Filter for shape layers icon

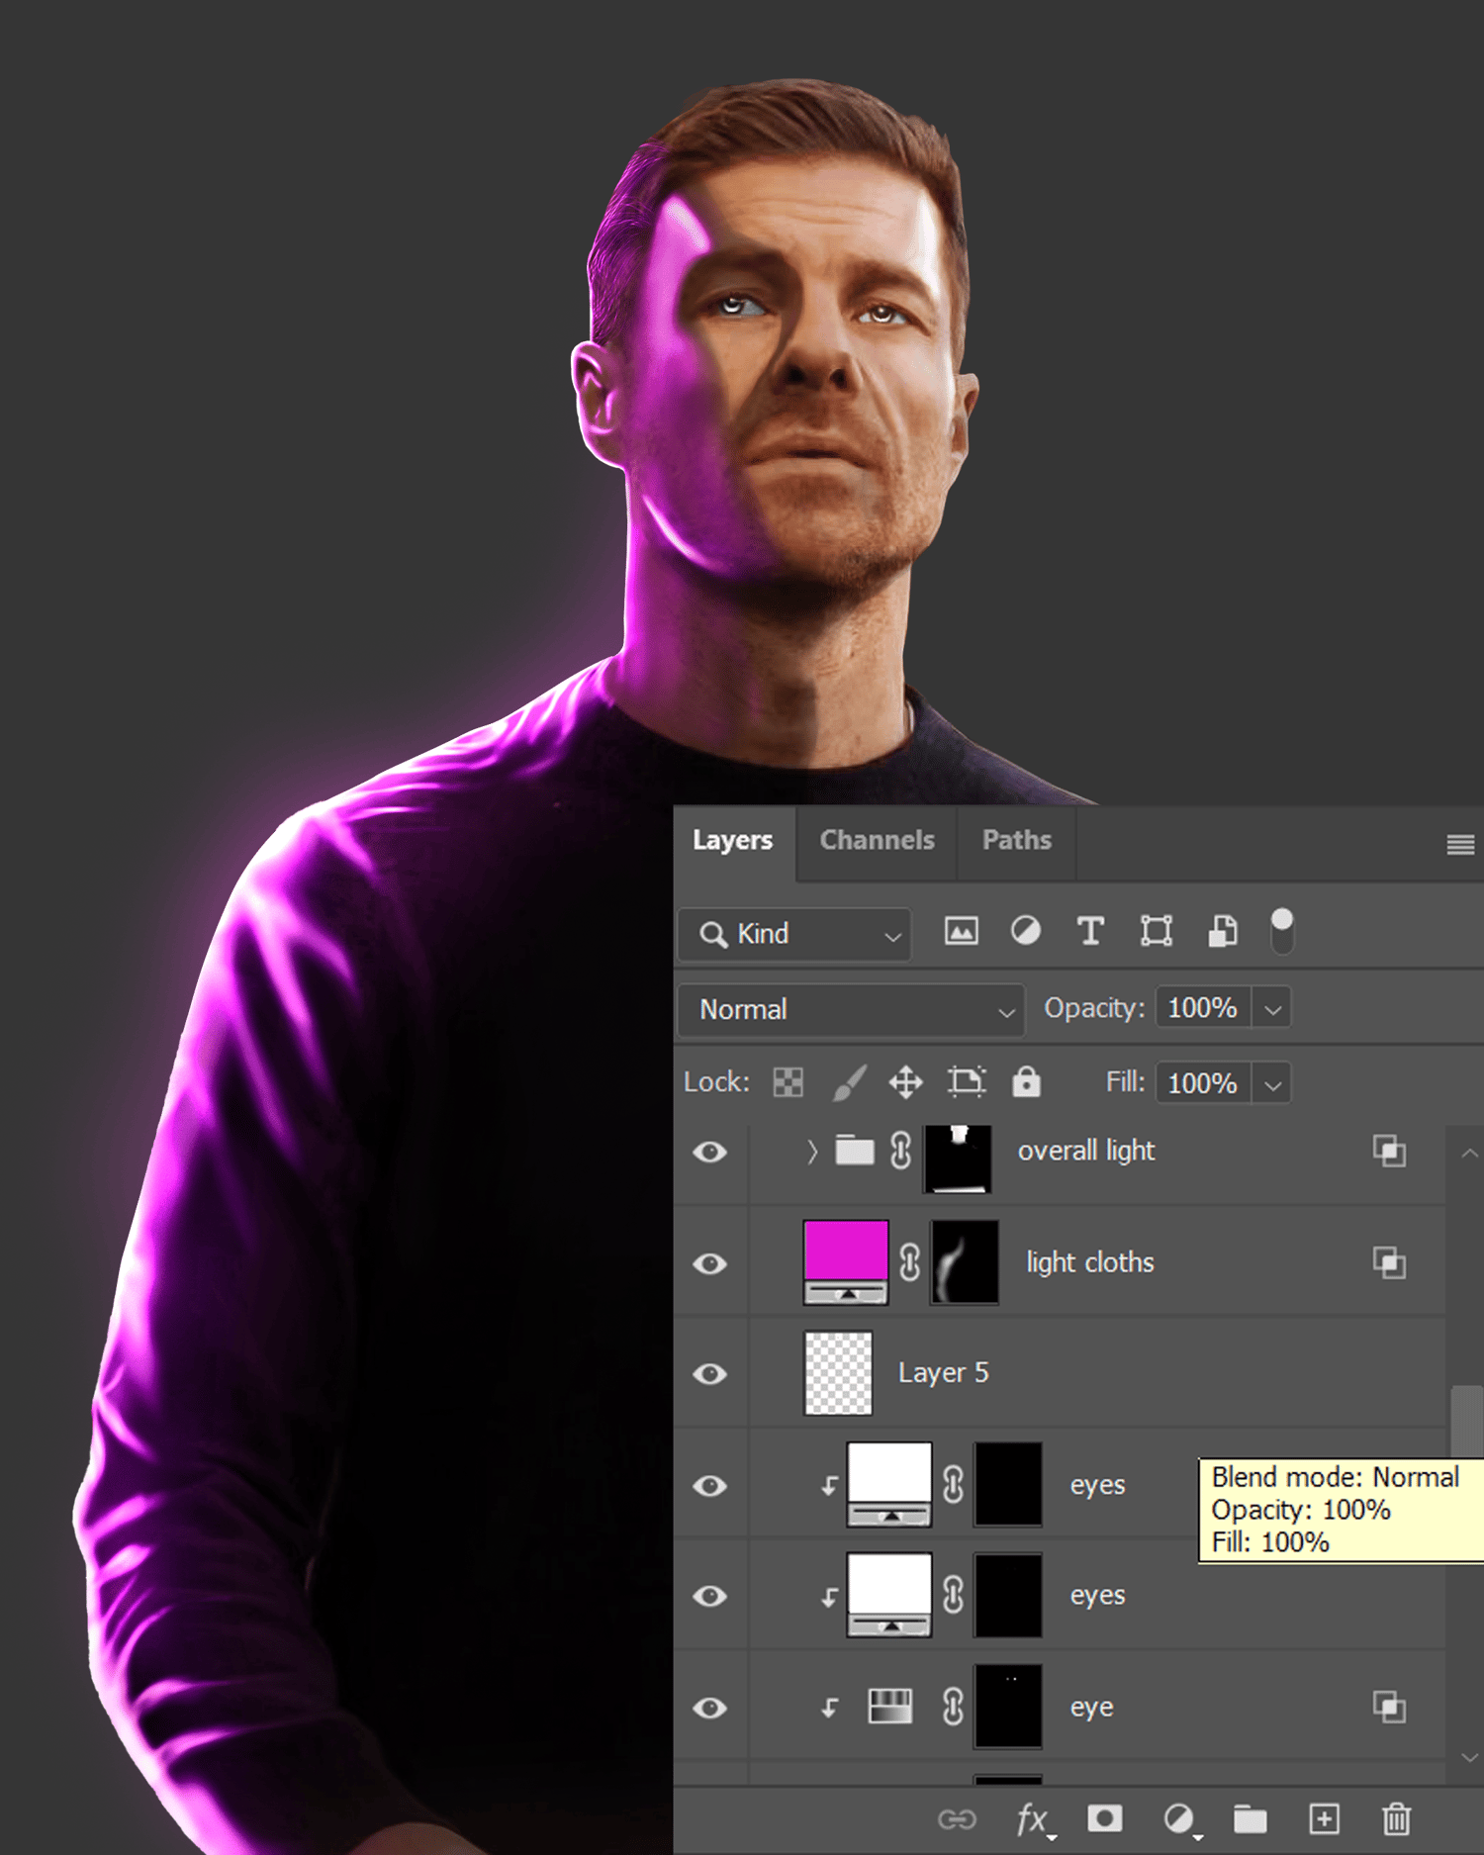(1156, 931)
